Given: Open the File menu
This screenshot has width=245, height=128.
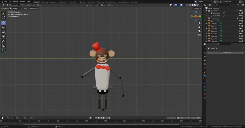Looking at the screenshot, I should point(6,2).
